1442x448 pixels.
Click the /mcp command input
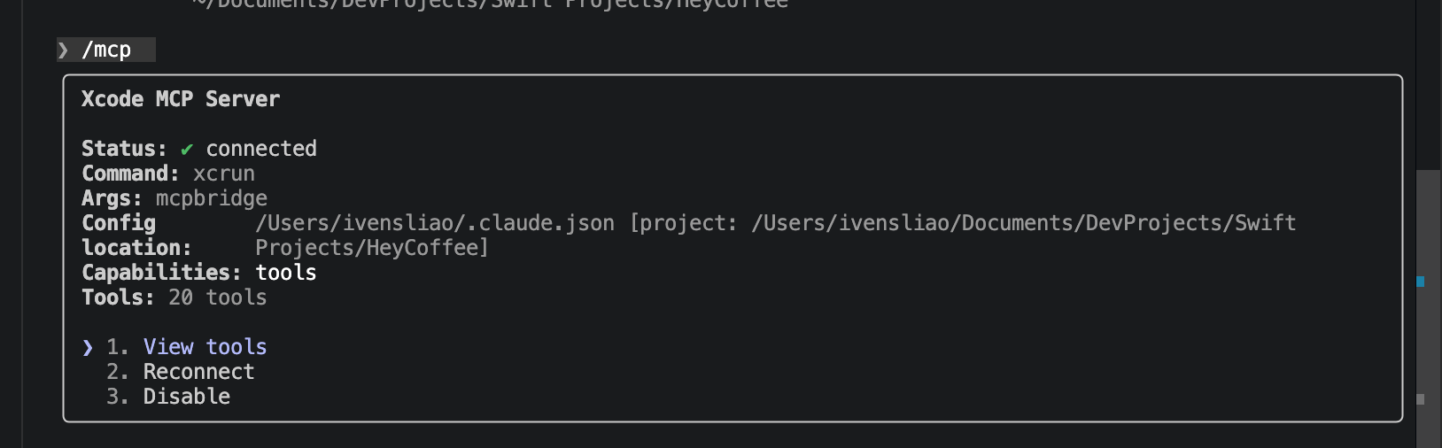[x=106, y=50]
